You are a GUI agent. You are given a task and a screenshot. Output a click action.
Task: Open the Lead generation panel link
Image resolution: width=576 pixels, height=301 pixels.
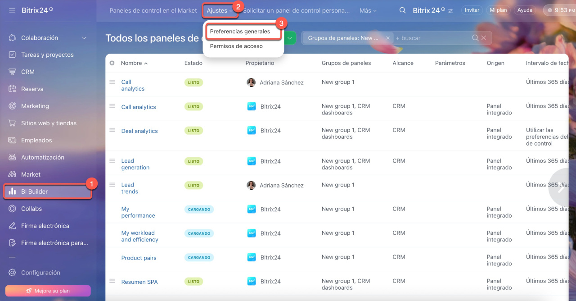[135, 164]
